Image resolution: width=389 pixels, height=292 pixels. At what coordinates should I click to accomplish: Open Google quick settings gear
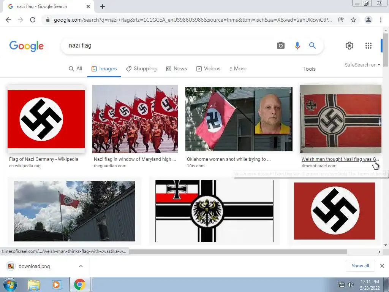(349, 46)
